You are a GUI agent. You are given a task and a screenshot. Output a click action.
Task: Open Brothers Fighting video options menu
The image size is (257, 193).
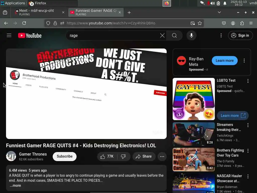point(248,151)
